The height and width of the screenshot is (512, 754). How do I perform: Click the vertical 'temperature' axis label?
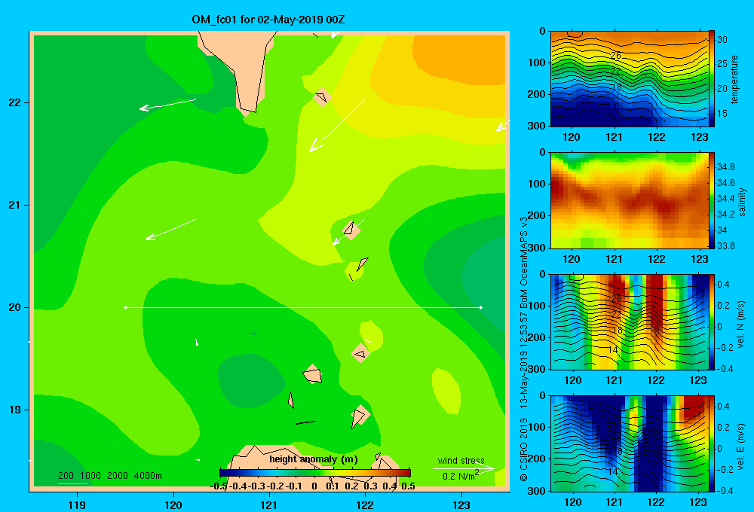[x=734, y=79]
